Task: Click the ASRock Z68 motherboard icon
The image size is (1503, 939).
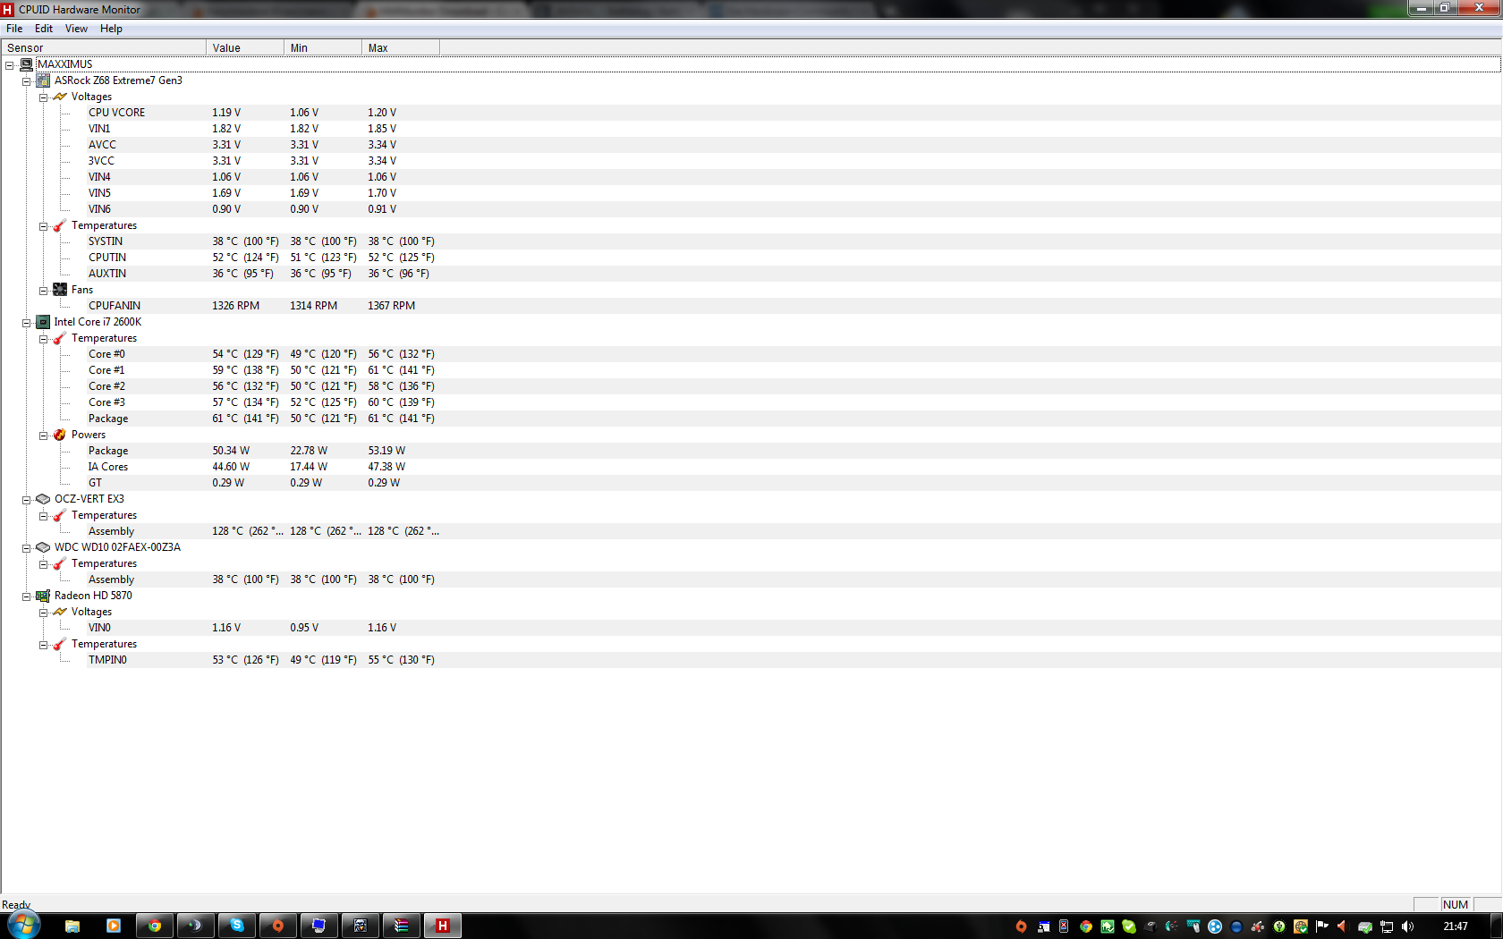Action: 43,80
